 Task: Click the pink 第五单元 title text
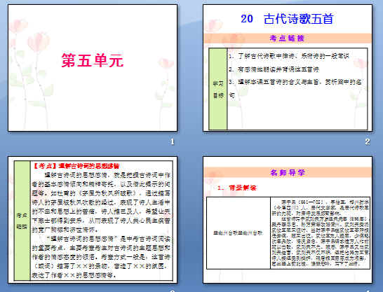pyautogui.click(x=93, y=60)
